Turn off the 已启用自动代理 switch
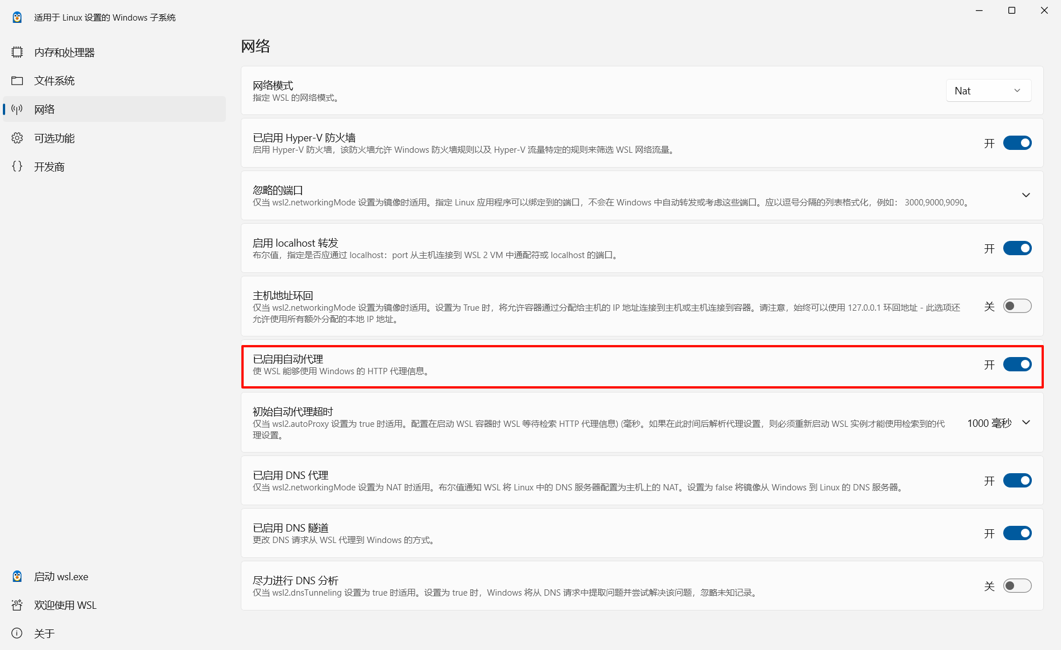This screenshot has height=650, width=1061. tap(1018, 364)
